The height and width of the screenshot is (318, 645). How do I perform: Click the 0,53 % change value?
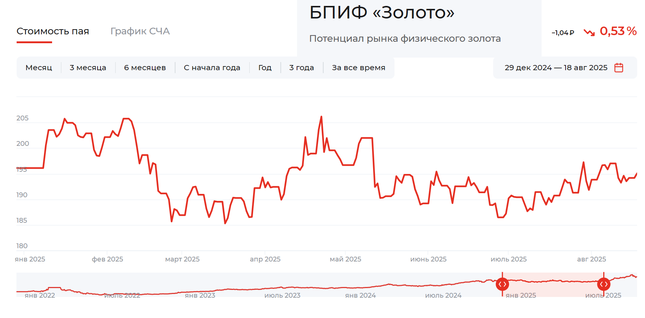(618, 31)
